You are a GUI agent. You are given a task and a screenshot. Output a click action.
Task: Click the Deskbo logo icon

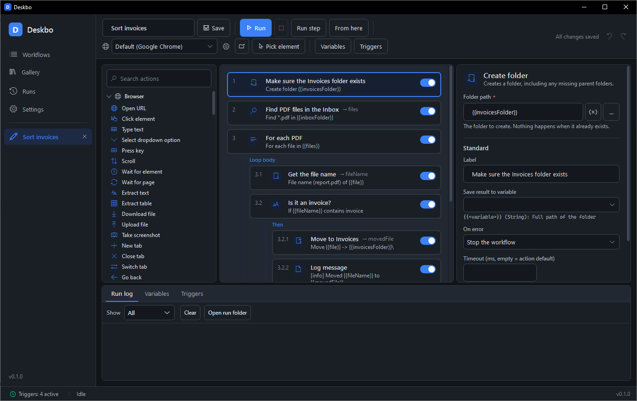pyautogui.click(x=16, y=30)
